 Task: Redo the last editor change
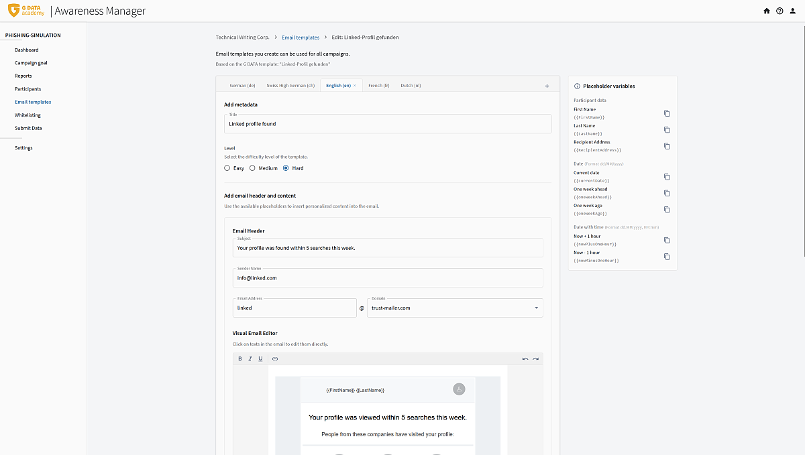pyautogui.click(x=535, y=359)
